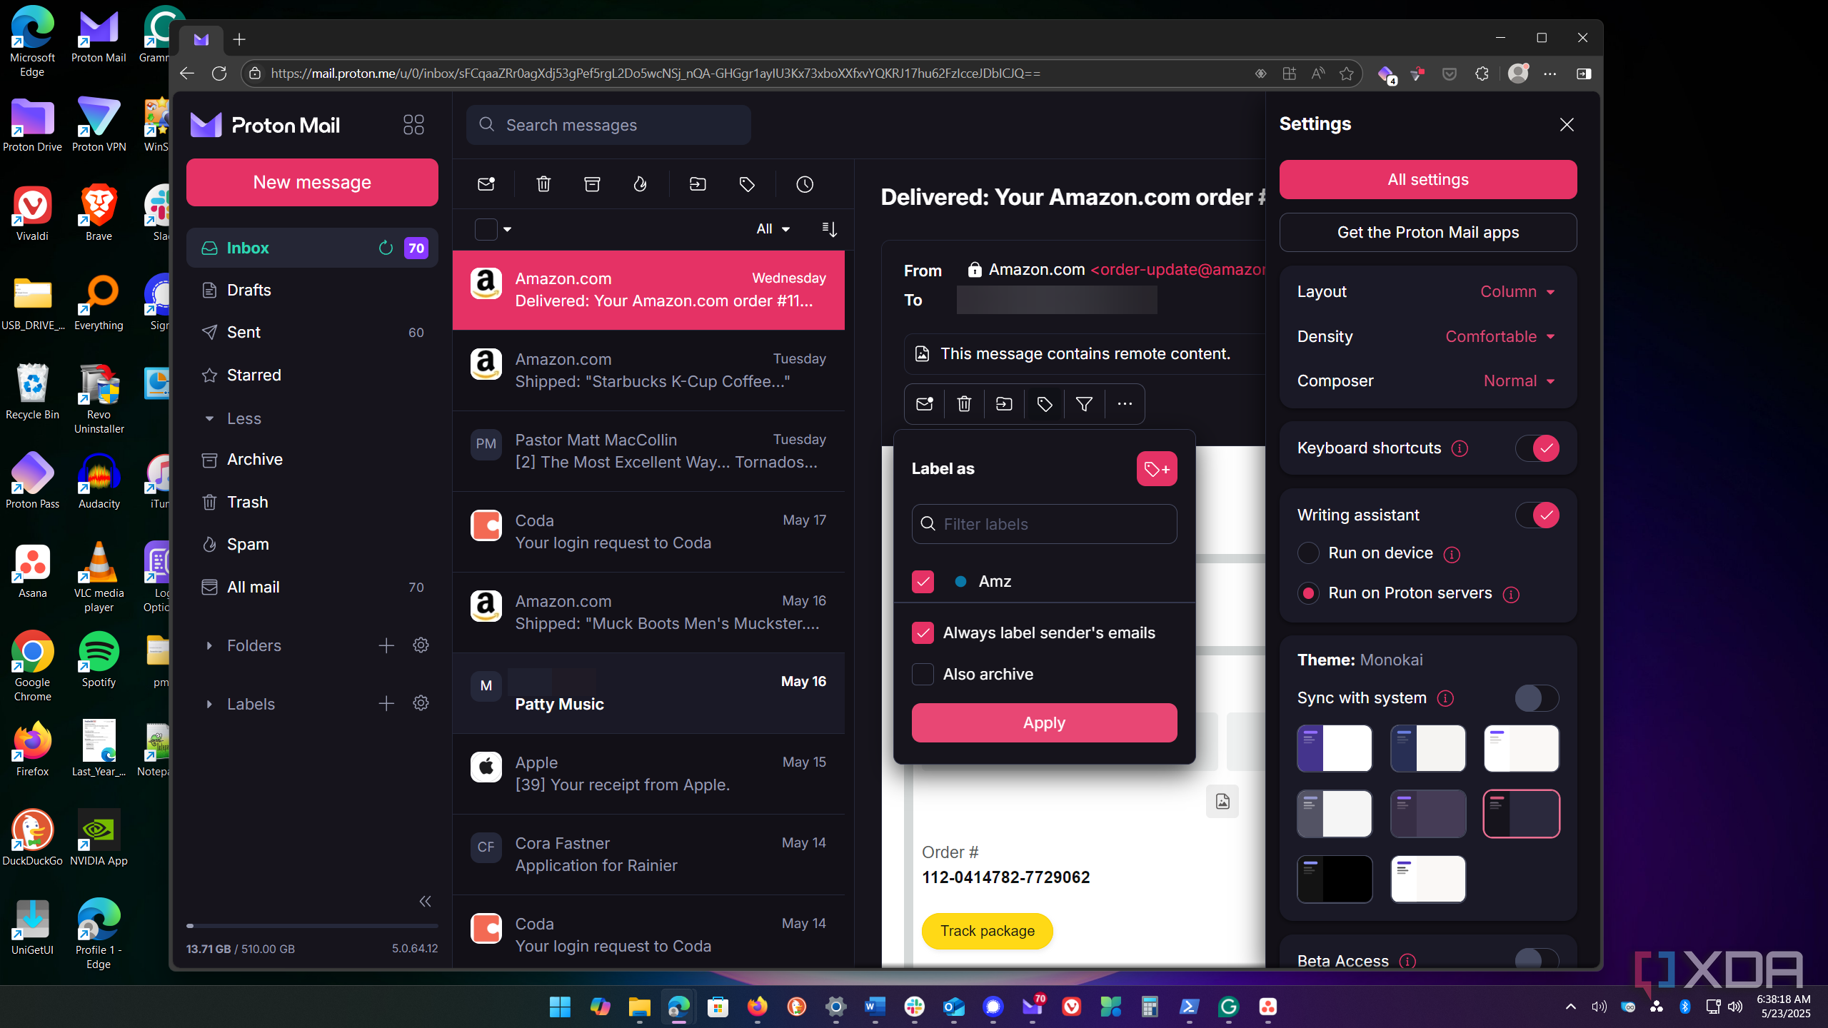Toggle Keyboard shortcuts switch

[1537, 448]
